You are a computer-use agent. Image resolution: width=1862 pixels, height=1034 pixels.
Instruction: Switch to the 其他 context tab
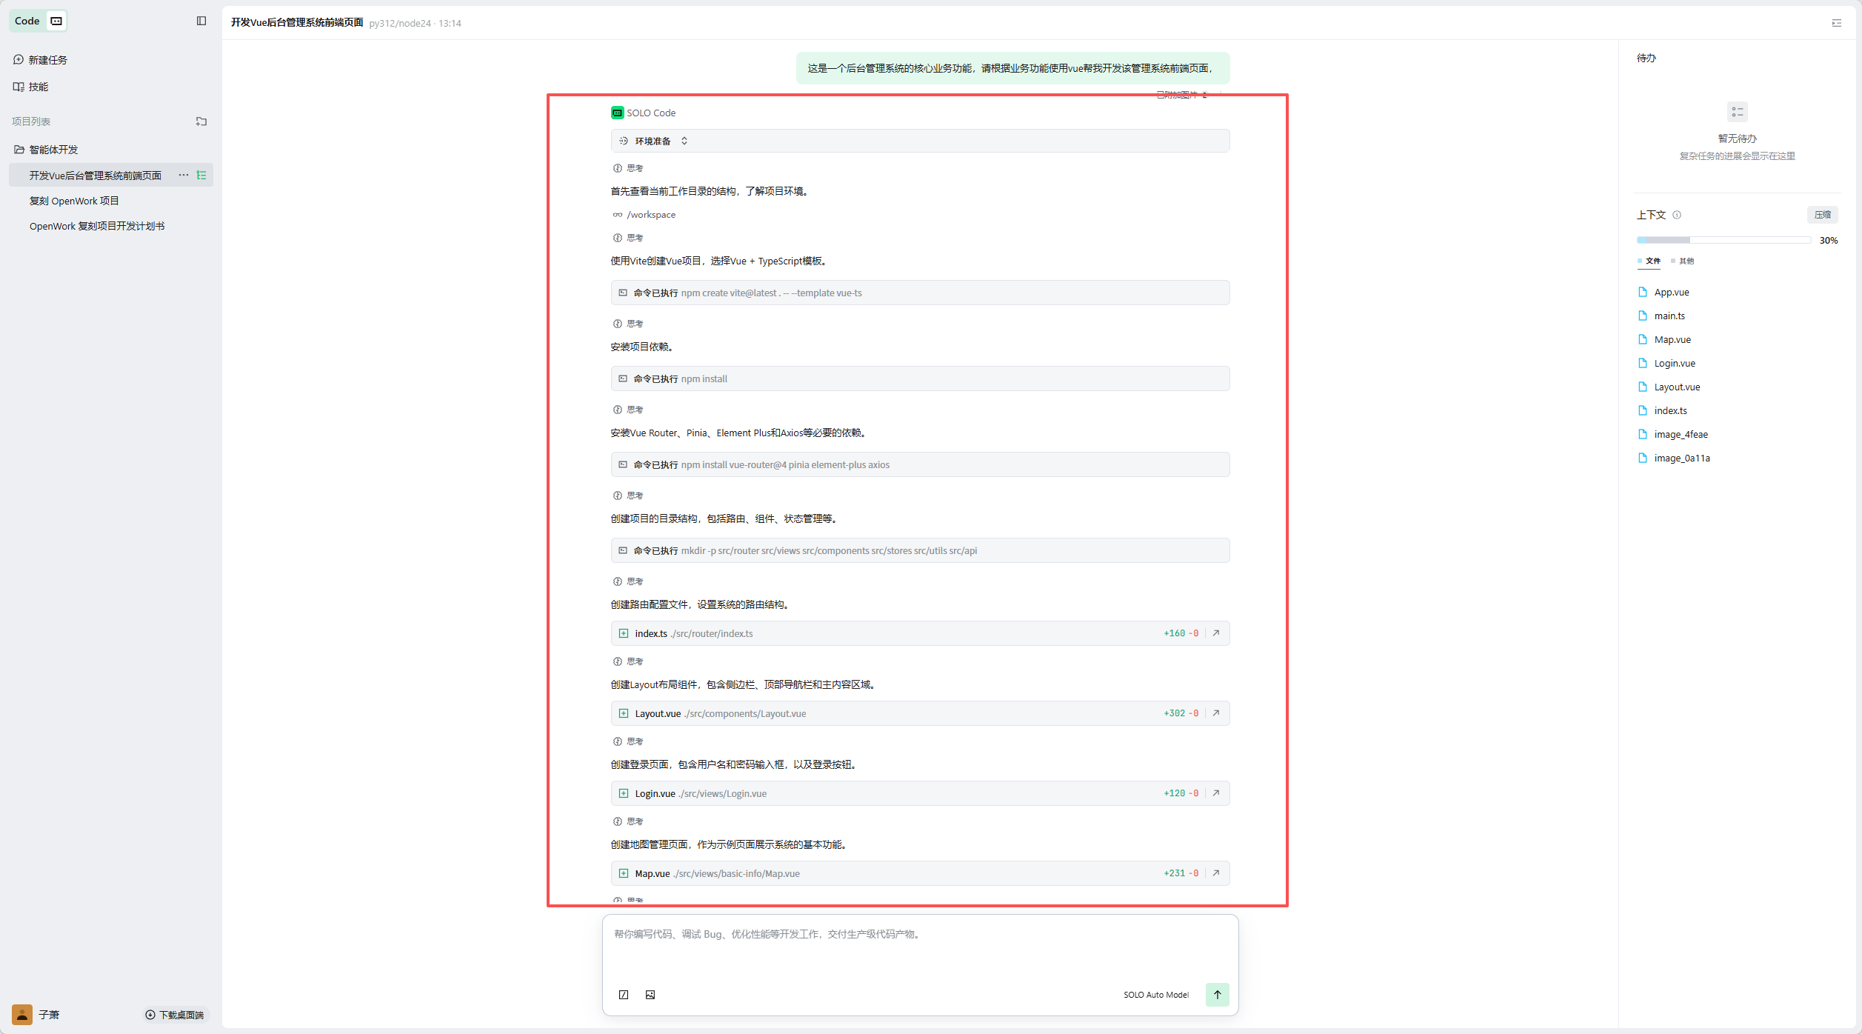(1686, 261)
